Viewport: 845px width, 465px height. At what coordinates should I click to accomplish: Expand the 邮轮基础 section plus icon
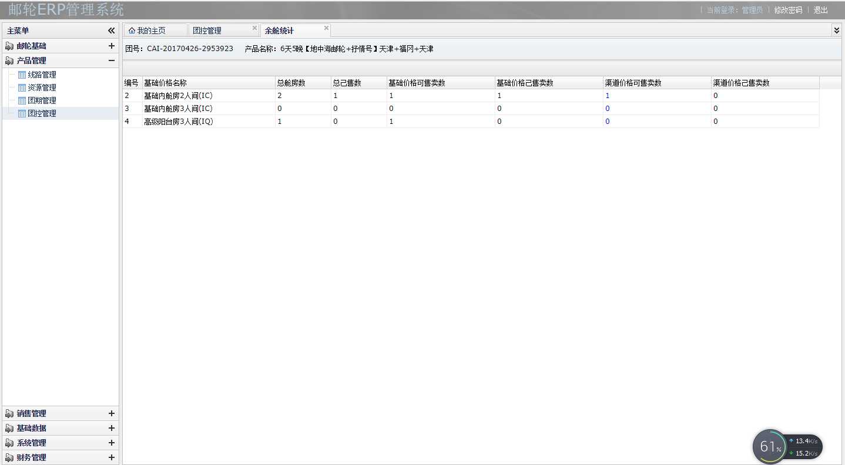coord(111,46)
